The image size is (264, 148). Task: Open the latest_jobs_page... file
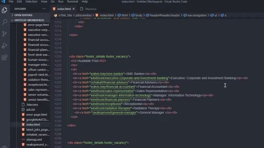(x=38, y=129)
